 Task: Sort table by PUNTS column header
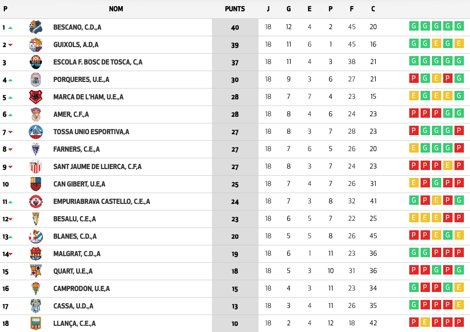coord(235,9)
